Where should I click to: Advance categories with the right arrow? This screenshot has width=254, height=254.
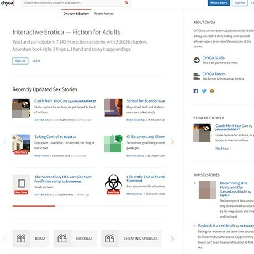(x=172, y=239)
